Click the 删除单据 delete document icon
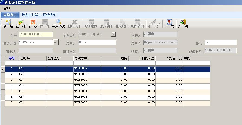This screenshot has width=242, height=125. pos(74,22)
